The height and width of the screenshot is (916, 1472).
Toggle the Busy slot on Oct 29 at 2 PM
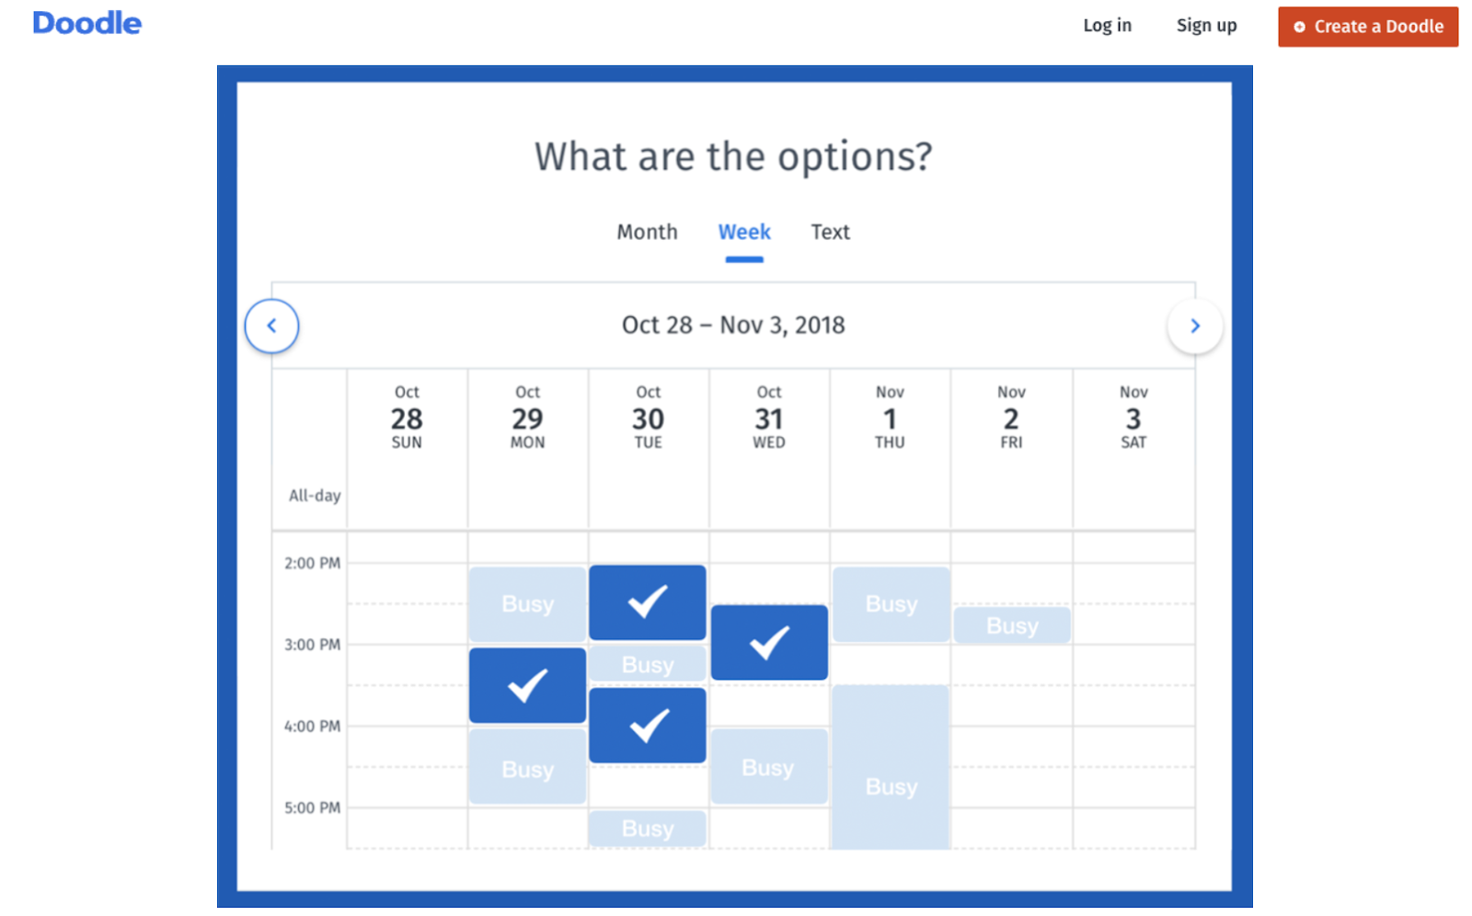coord(526,602)
